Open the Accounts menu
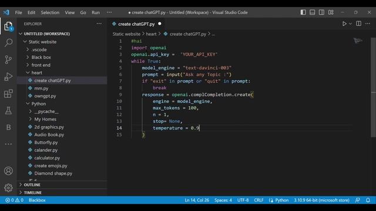The height and width of the screenshot is (211, 376). [8, 171]
